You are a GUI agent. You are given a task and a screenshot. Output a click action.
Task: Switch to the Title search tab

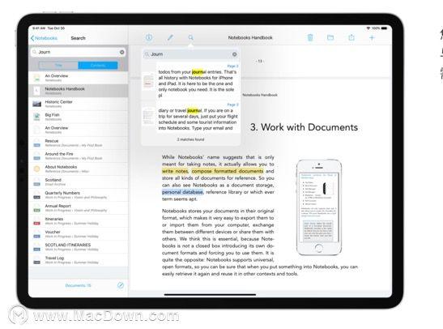(x=58, y=66)
